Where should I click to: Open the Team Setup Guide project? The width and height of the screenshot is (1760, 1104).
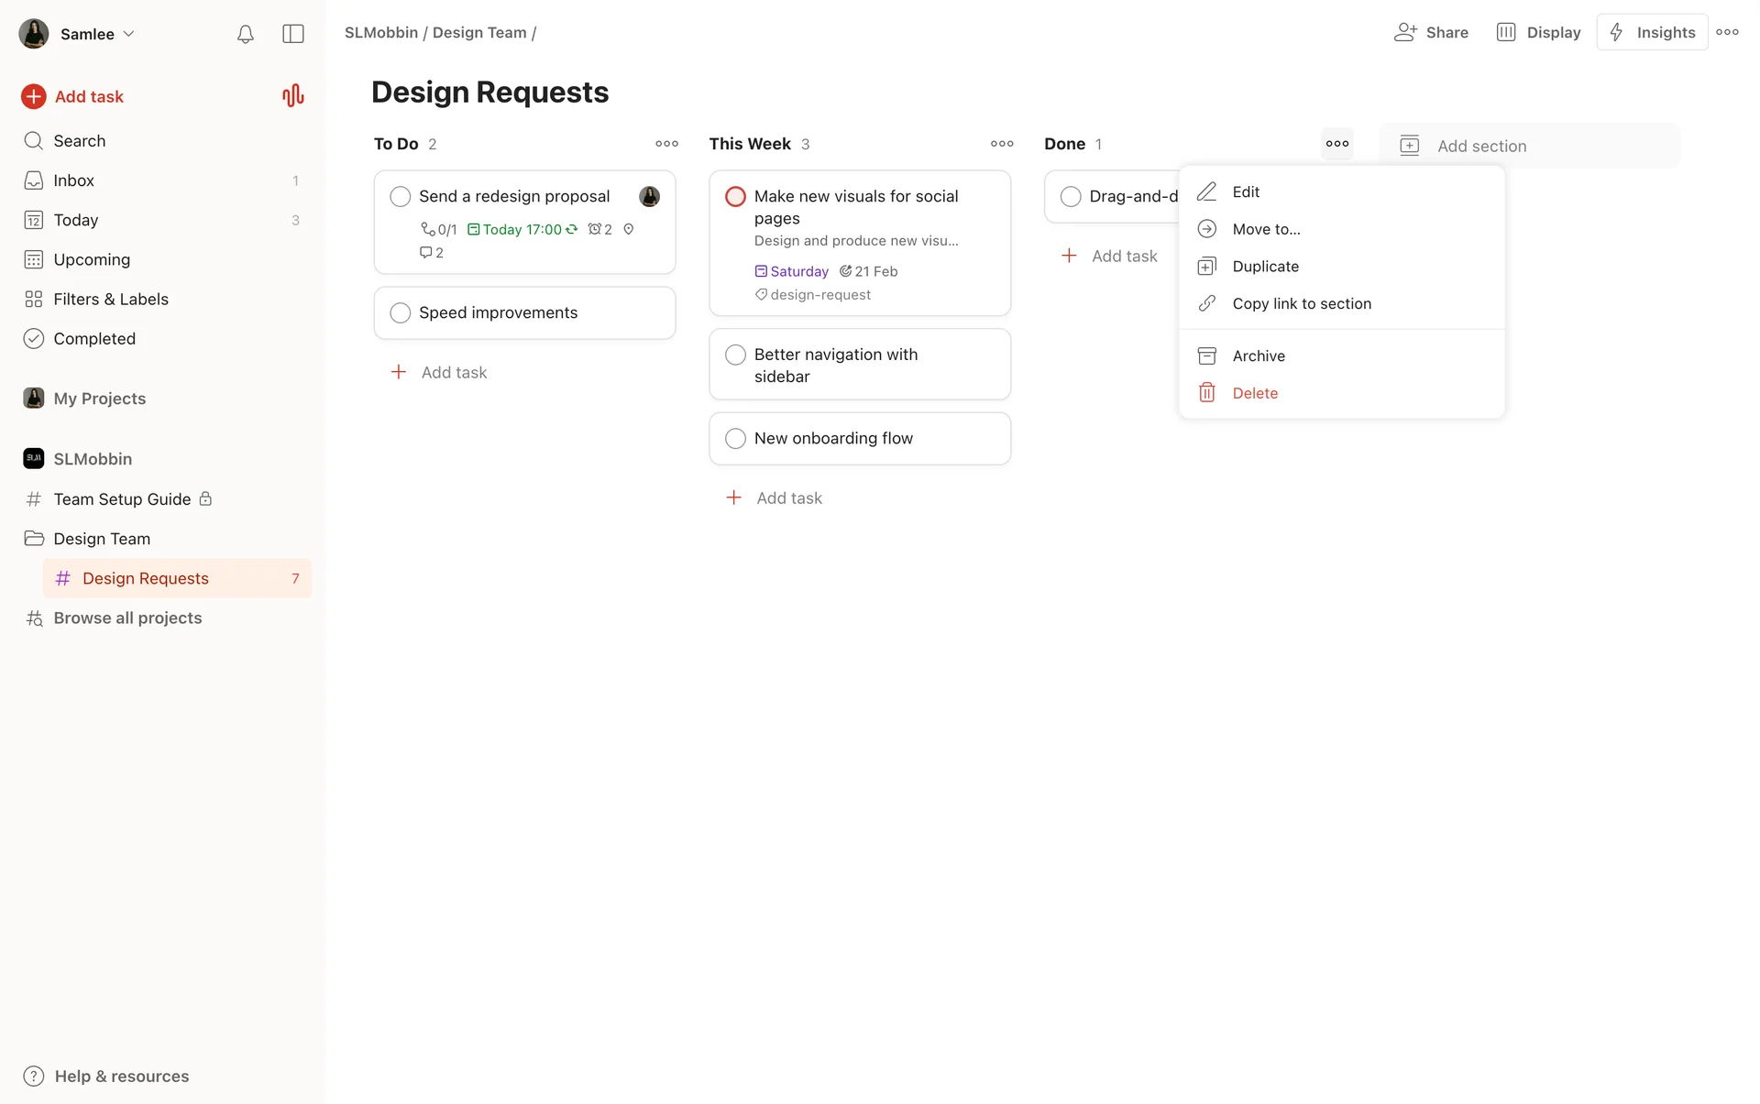(121, 499)
